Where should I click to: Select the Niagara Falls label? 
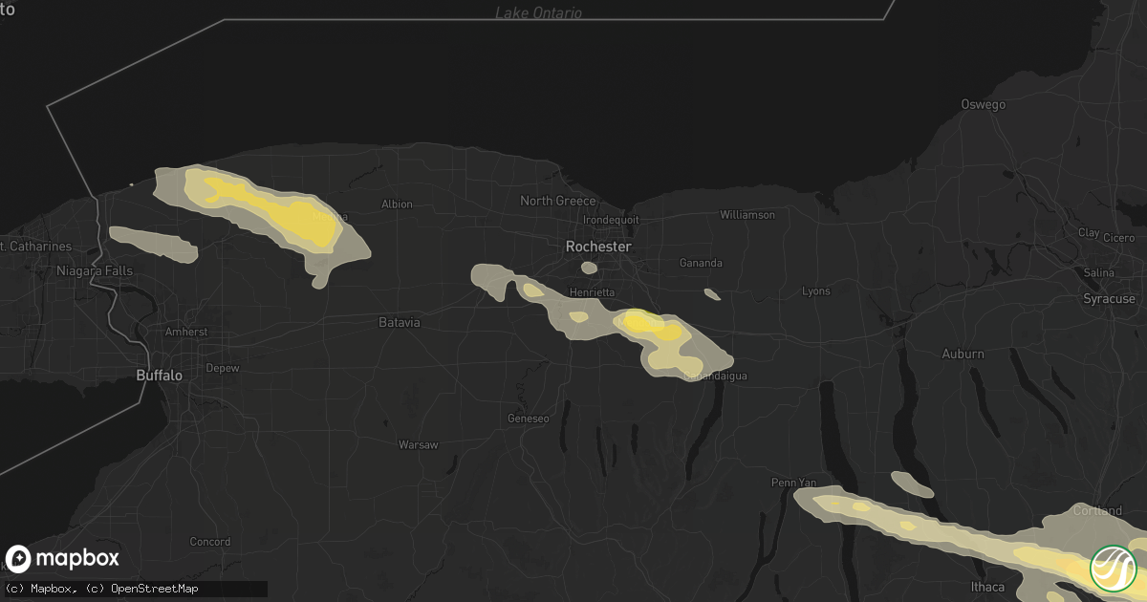click(x=93, y=271)
